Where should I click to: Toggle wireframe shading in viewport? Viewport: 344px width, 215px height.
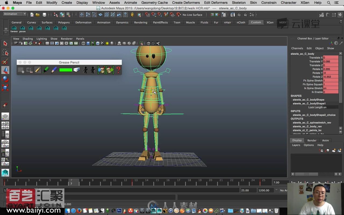pos(83,43)
